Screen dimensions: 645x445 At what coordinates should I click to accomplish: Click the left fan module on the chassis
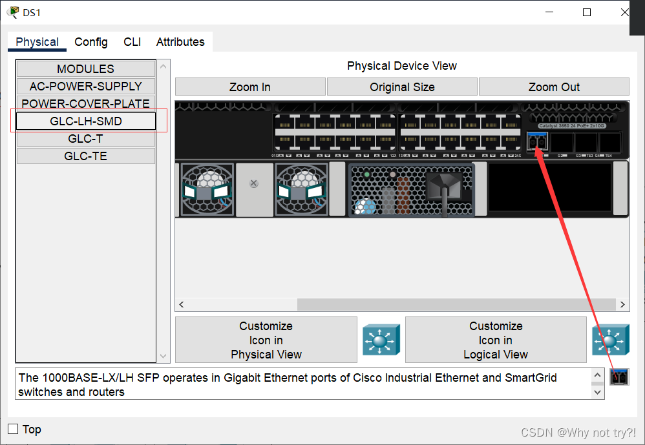(207, 189)
